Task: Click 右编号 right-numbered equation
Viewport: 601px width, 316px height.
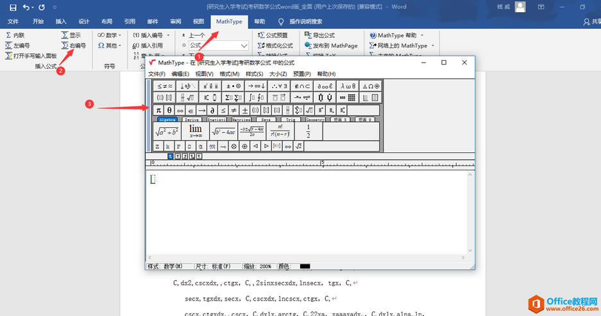Action: click(74, 45)
